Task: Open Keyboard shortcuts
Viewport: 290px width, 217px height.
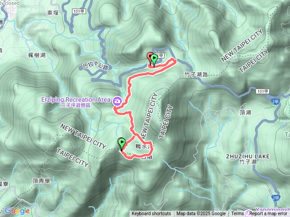Action: pyautogui.click(x=151, y=214)
